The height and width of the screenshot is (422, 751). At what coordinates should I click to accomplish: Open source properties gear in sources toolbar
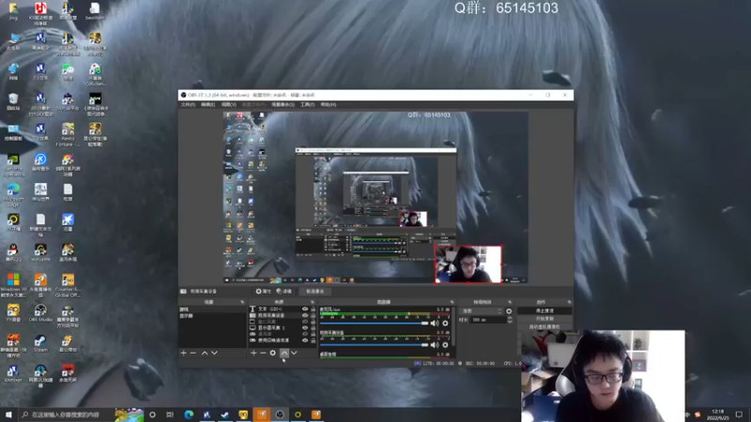point(273,354)
